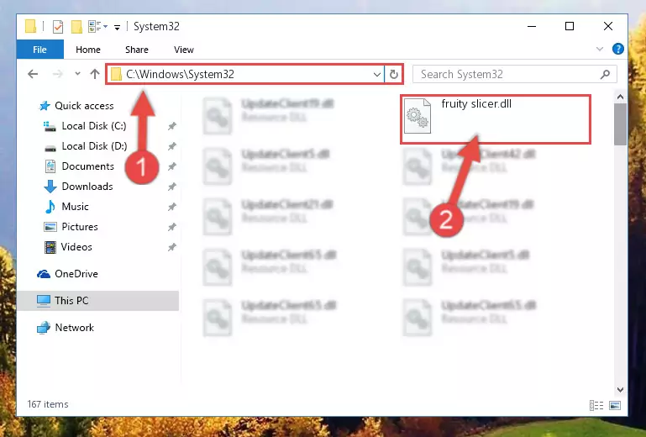This screenshot has width=646, height=437.
Task: Select Local Disk (D:) in the sidebar
Action: 94,146
